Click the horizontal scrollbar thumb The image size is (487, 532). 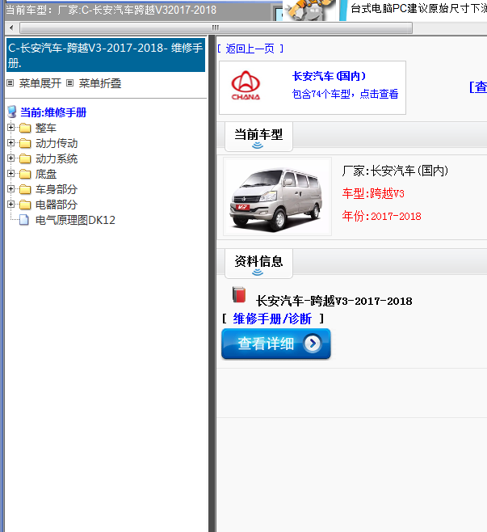click(x=216, y=27)
